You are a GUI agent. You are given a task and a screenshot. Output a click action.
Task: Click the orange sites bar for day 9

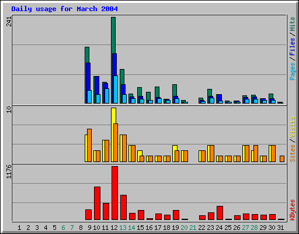89,145
